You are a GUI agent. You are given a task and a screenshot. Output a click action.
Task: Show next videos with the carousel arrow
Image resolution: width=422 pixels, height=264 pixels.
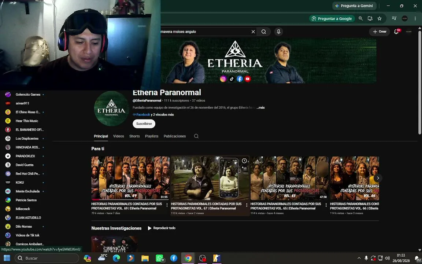tap(378, 178)
